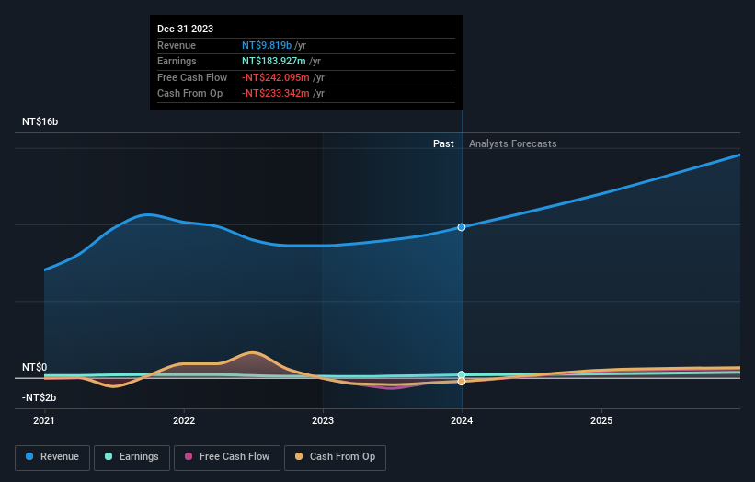
Task: Click the Revenue row label in tooltip
Action: click(177, 45)
